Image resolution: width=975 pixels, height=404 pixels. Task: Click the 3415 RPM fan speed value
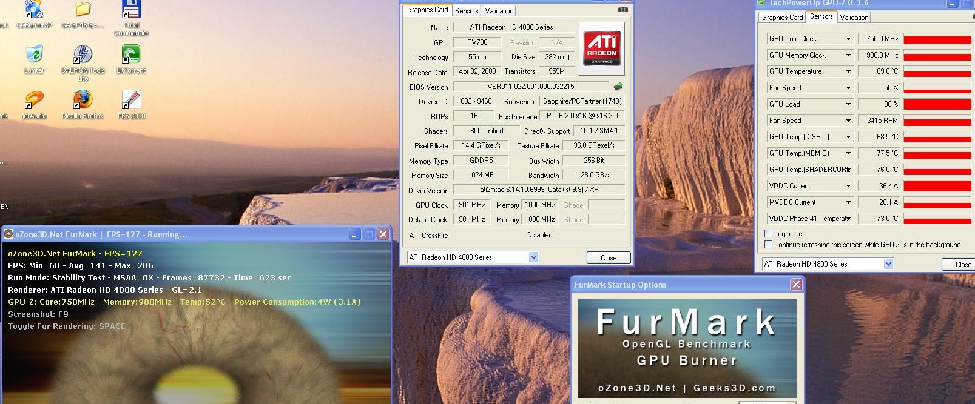879,121
